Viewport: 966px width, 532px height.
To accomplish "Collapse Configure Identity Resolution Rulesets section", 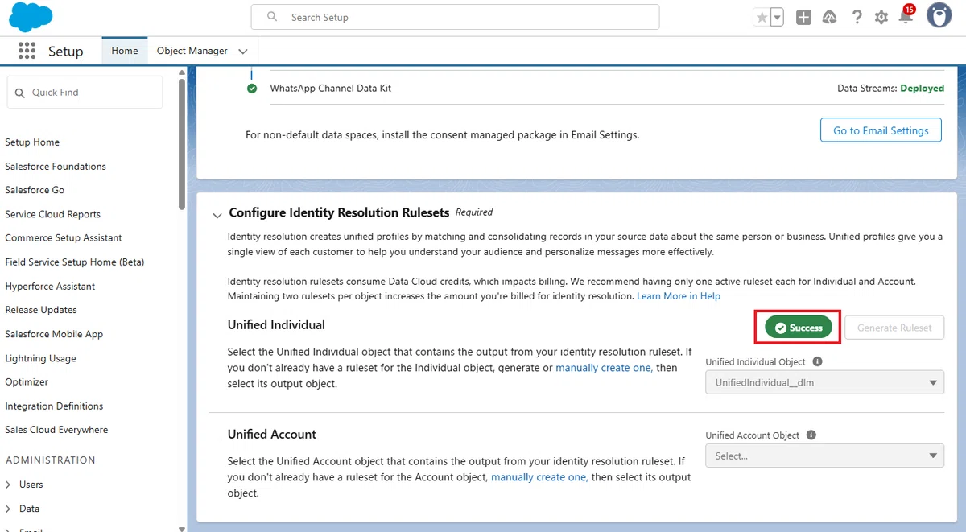I will pos(217,215).
